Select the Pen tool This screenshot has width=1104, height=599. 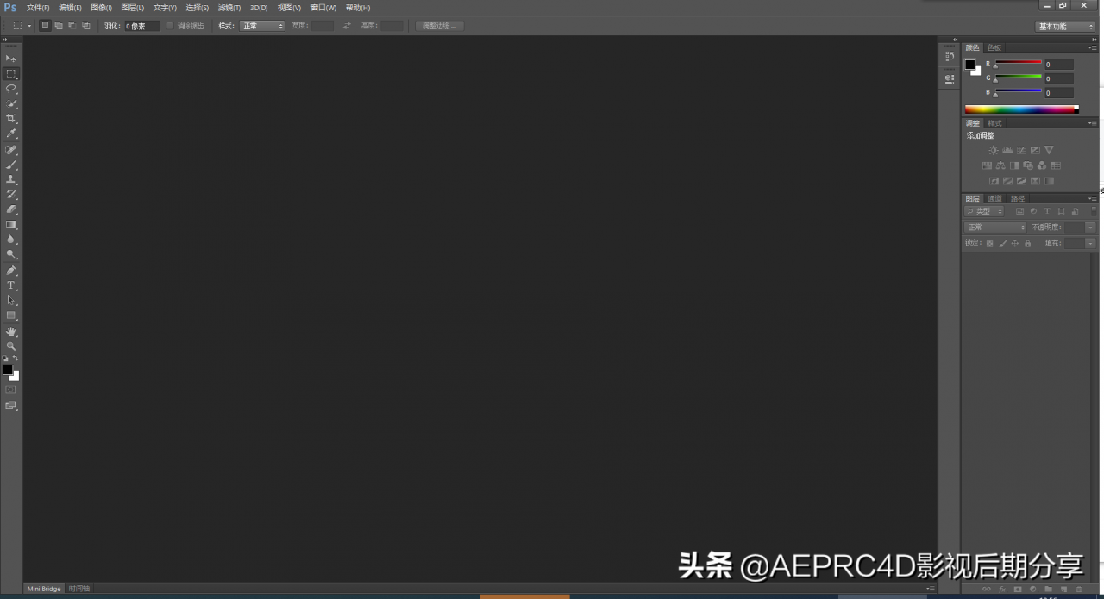11,270
